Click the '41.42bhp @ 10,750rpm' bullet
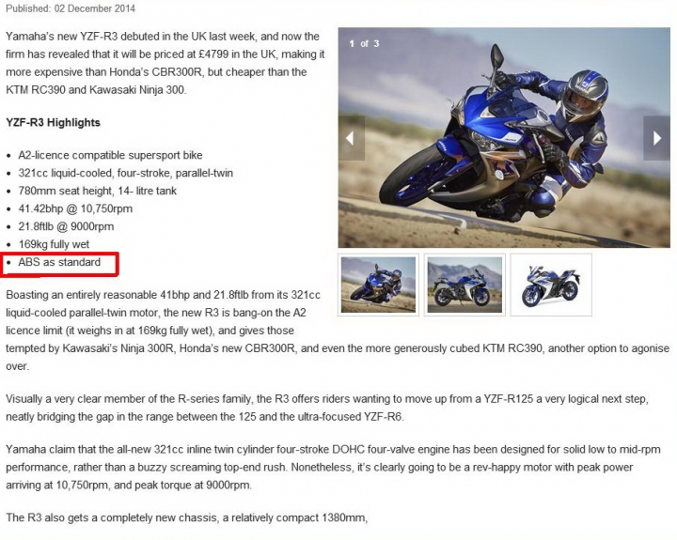Screen dimensions: 677x540 [x=75, y=208]
